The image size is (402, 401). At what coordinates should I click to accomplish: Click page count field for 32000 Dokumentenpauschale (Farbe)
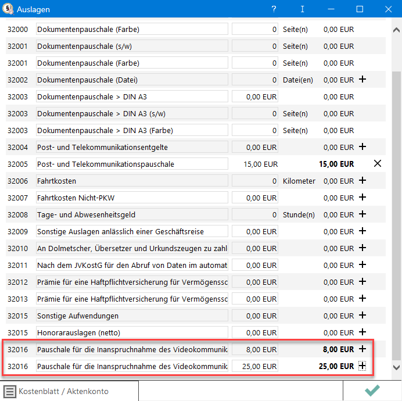point(255,29)
